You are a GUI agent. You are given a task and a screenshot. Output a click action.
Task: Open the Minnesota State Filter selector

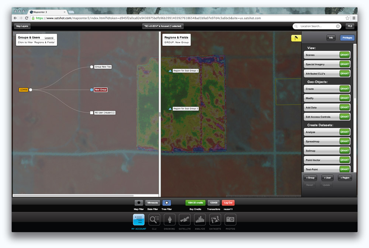point(152,203)
